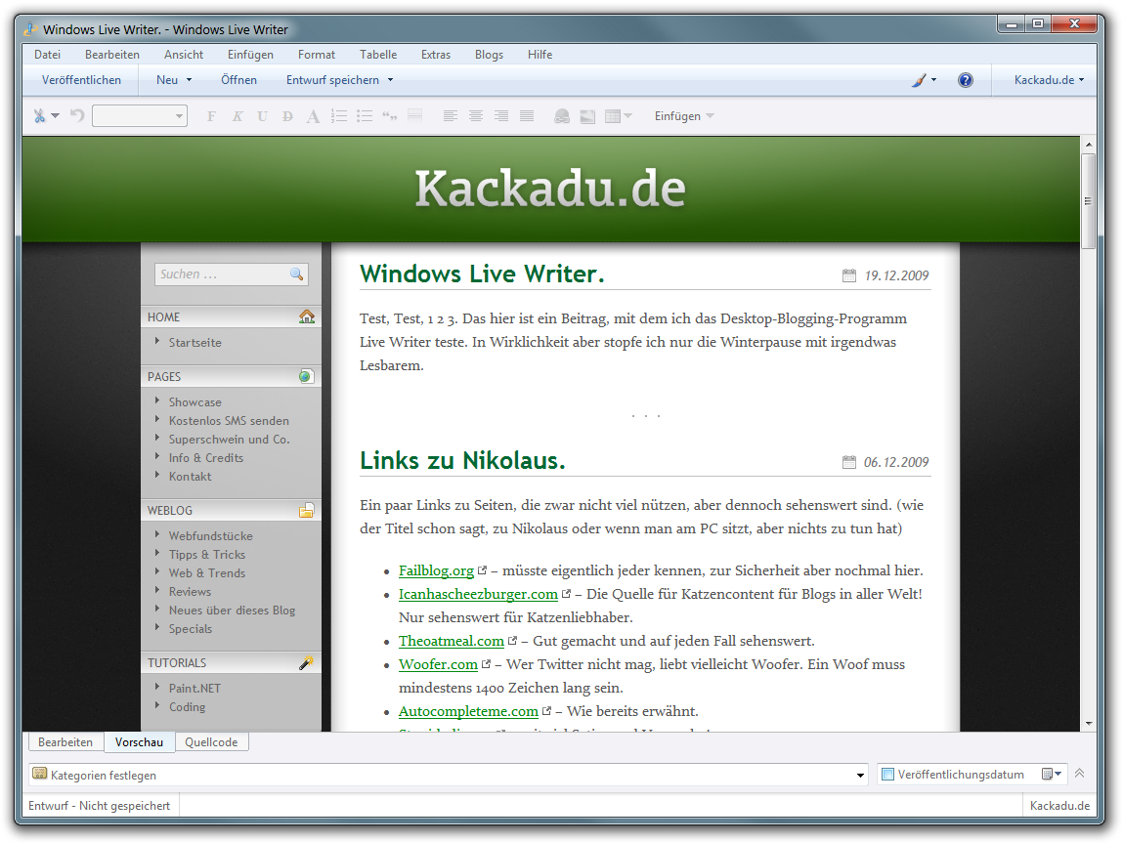This screenshot has height=843, width=1123.
Task: Insert a picture via toolbar icon
Action: click(x=587, y=116)
